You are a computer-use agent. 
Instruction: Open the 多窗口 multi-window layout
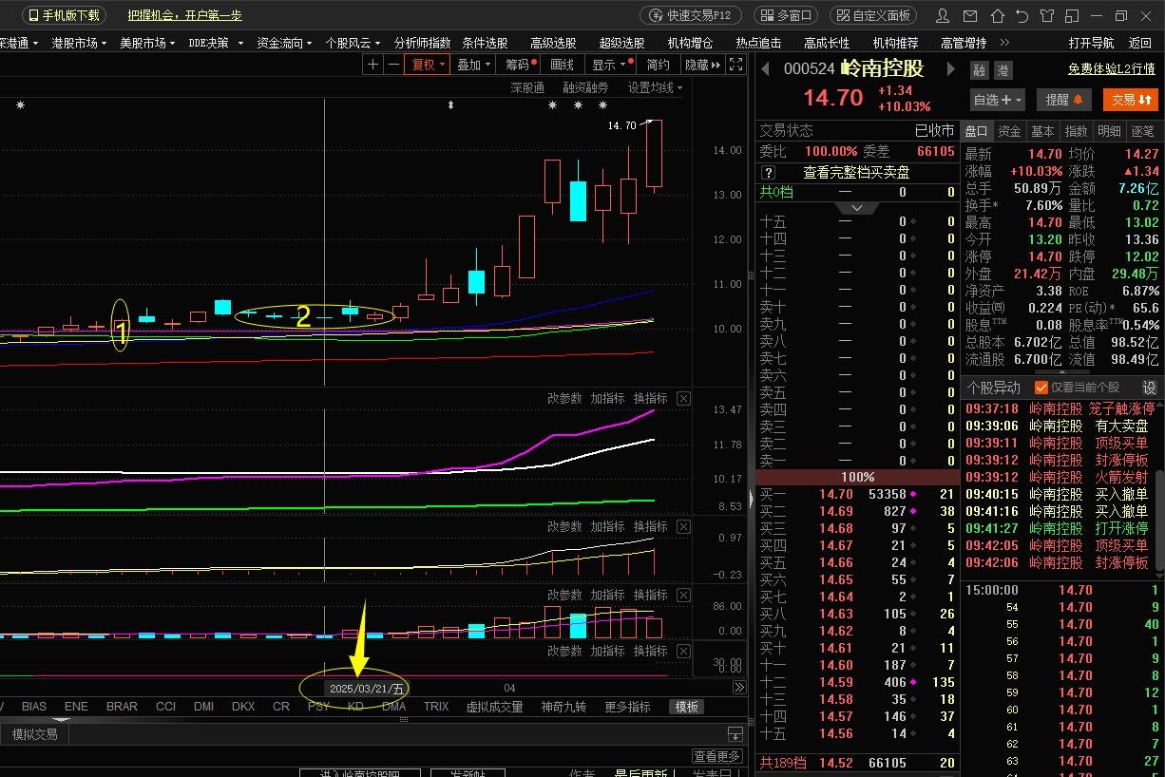tap(785, 15)
